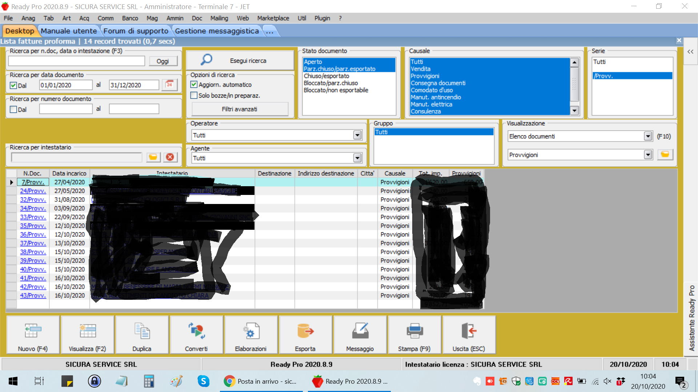Open the Messaggio button

pos(360,335)
